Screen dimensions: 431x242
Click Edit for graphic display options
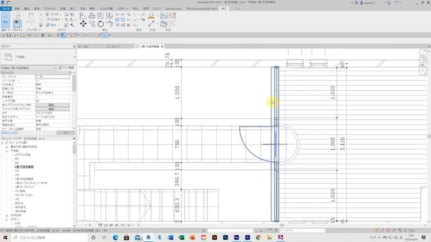point(53,109)
